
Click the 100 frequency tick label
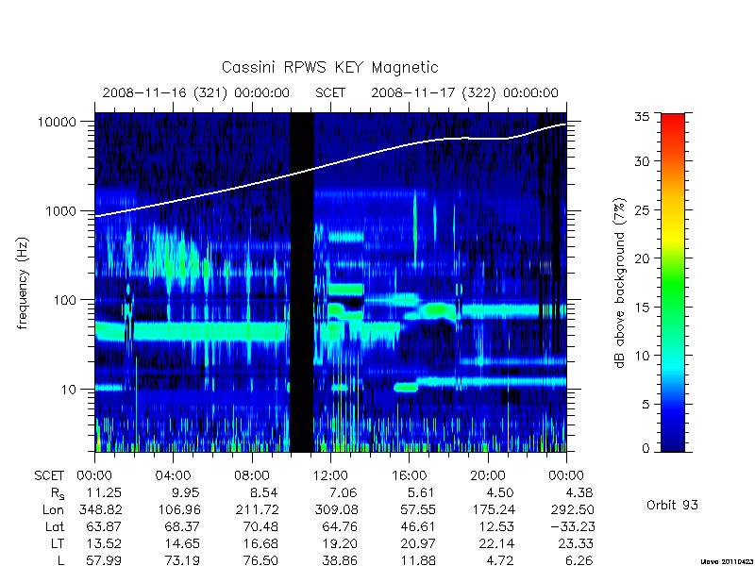coord(64,300)
